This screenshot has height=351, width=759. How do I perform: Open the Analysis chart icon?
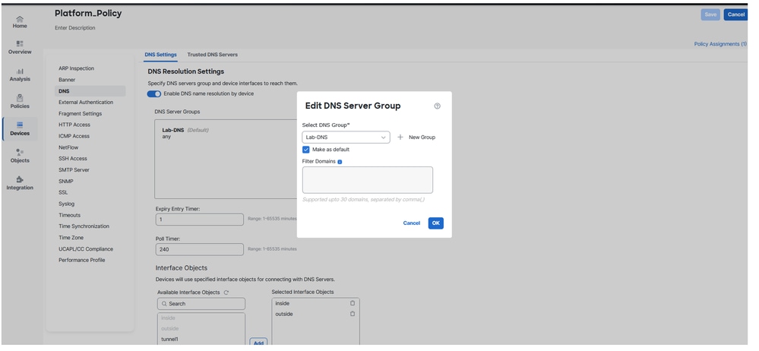click(x=20, y=71)
